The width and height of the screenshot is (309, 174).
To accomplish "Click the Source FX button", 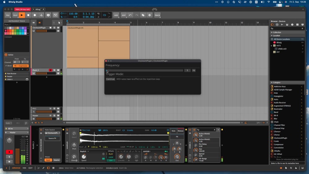I will tap(53, 138).
